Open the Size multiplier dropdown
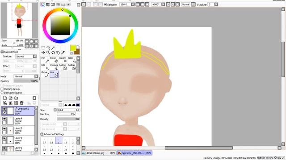This screenshot has width=286, height=160. (x=55, y=110)
